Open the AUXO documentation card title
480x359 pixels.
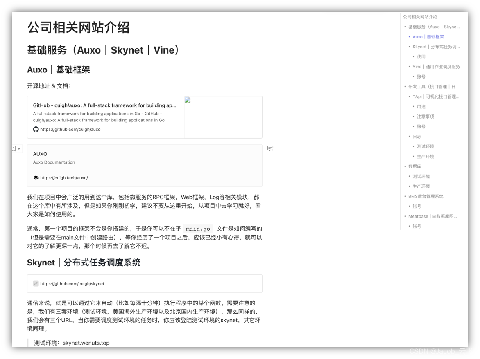40,154
